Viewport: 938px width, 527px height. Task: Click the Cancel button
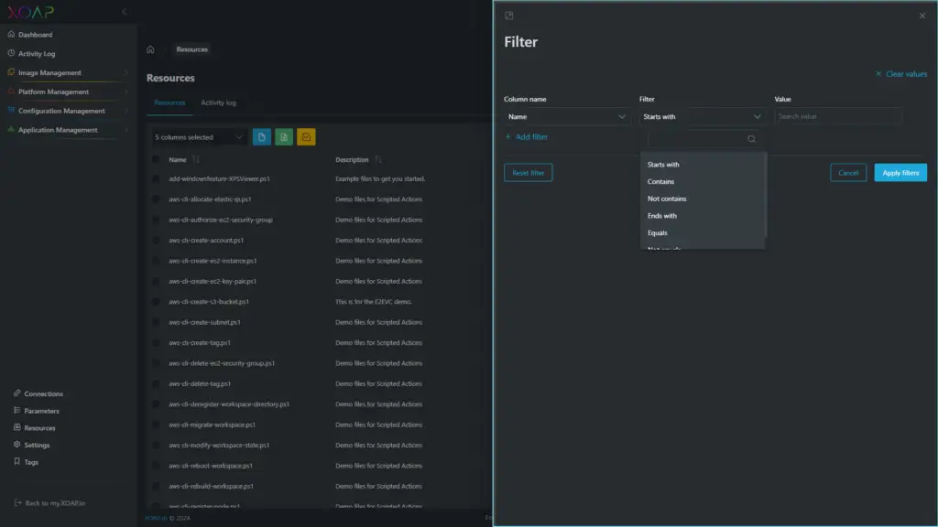tap(848, 173)
